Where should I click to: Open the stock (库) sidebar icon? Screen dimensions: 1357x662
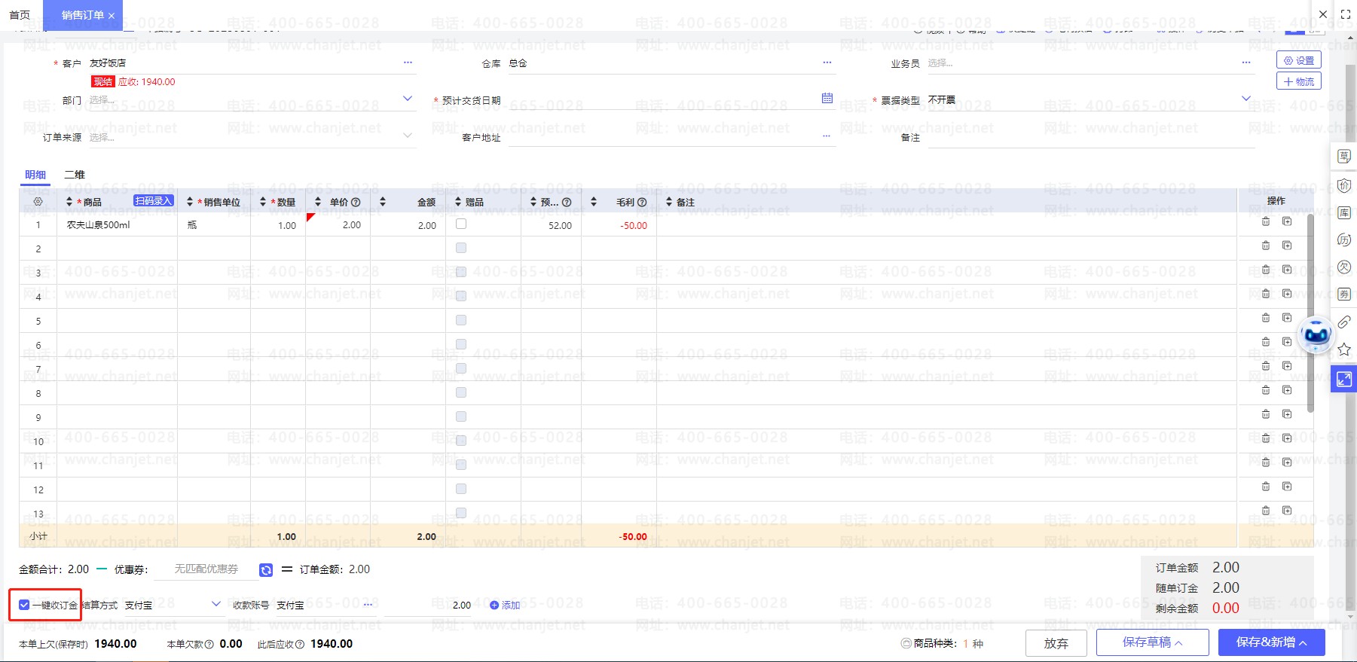tap(1344, 213)
